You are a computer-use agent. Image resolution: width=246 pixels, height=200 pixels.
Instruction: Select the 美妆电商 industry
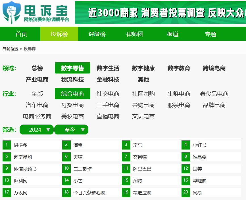tap(72, 116)
